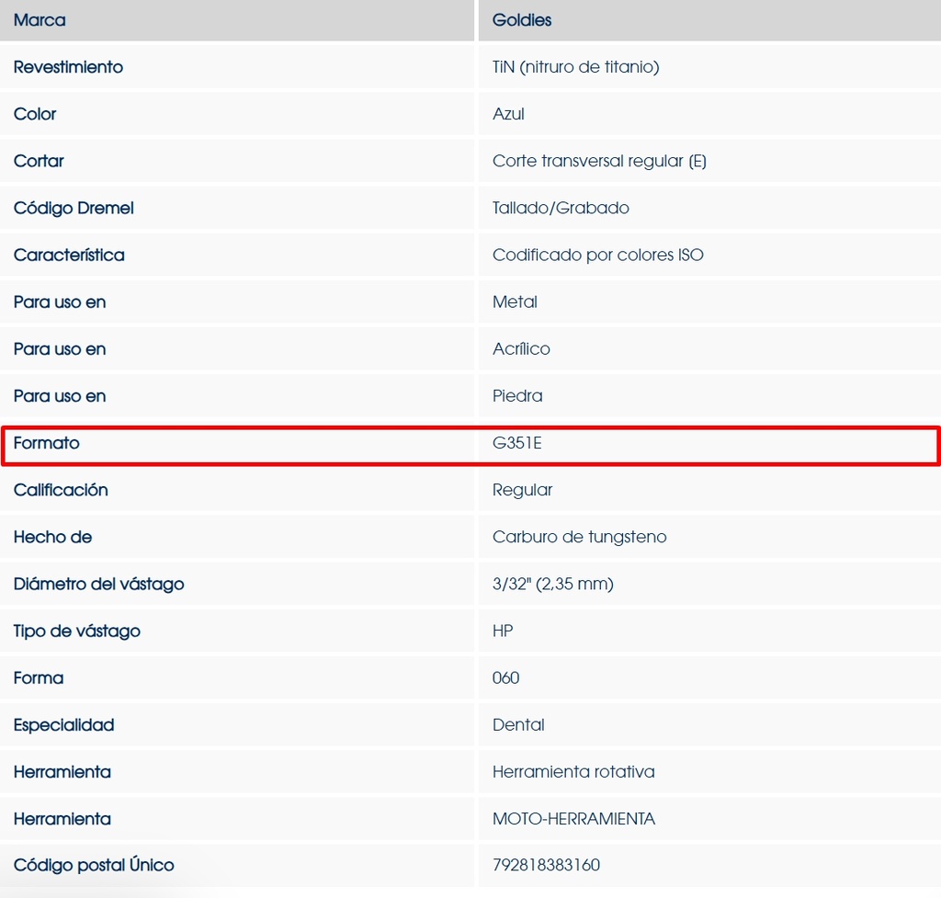Click the TiN (nitruro de titanio) value
Viewport: 941px width, 898px height.
(575, 67)
